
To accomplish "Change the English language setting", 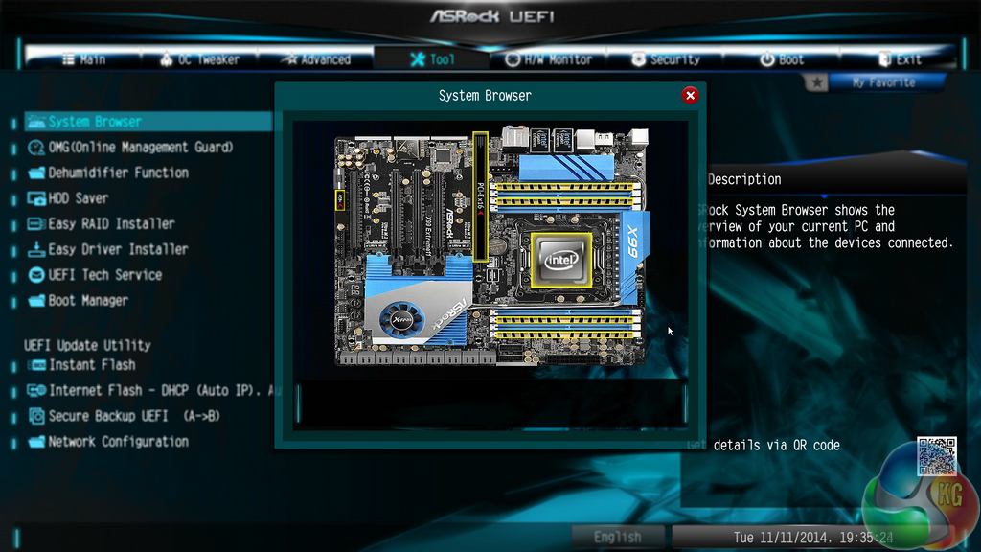I will coord(618,537).
